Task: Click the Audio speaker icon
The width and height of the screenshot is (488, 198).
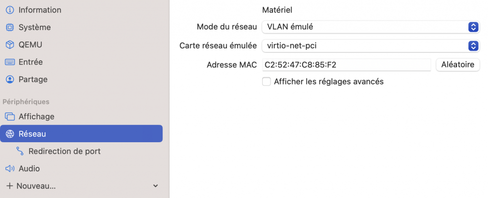Action: 10,168
